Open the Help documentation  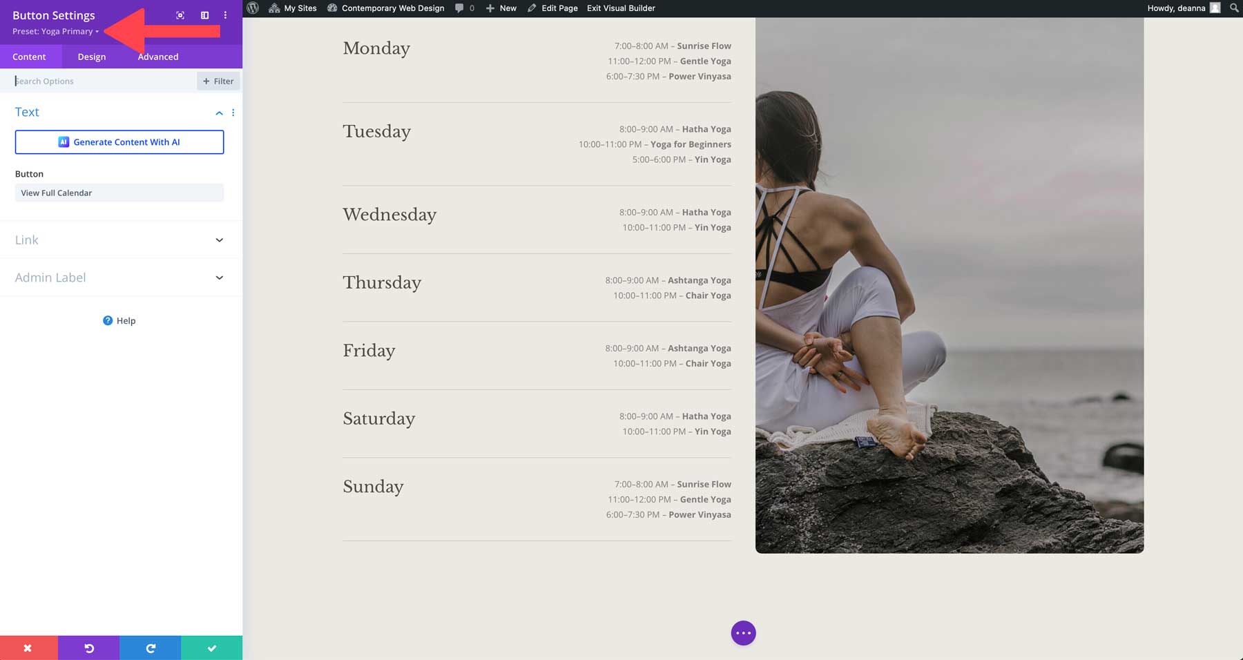pyautogui.click(x=119, y=320)
